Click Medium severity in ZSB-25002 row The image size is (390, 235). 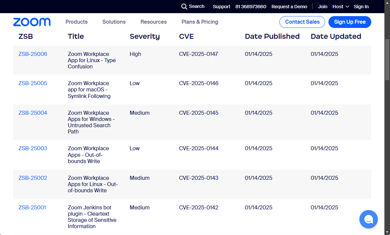coord(140,178)
